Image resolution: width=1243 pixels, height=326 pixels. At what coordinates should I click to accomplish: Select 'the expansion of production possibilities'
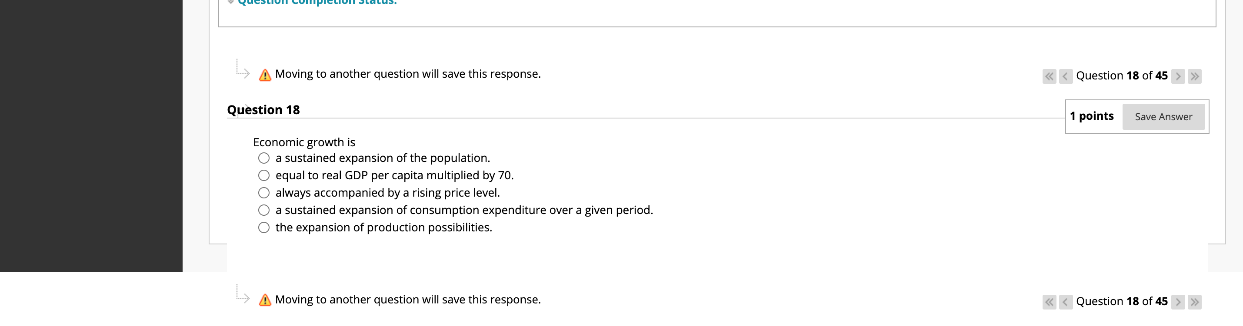[x=263, y=227]
